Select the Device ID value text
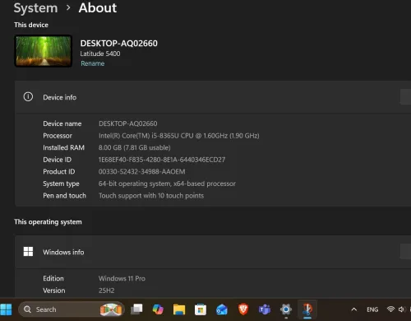 point(162,160)
